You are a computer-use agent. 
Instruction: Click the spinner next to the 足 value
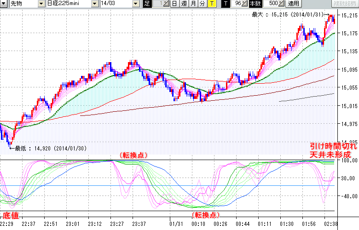tap(166, 4)
